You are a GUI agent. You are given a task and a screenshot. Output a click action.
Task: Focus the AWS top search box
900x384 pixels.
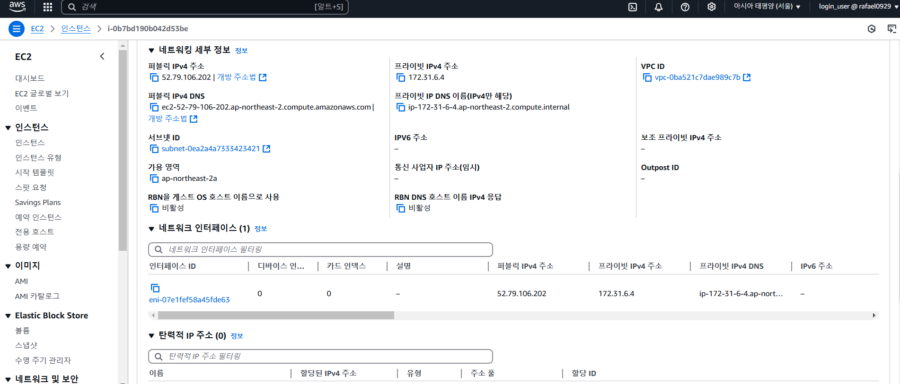205,7
